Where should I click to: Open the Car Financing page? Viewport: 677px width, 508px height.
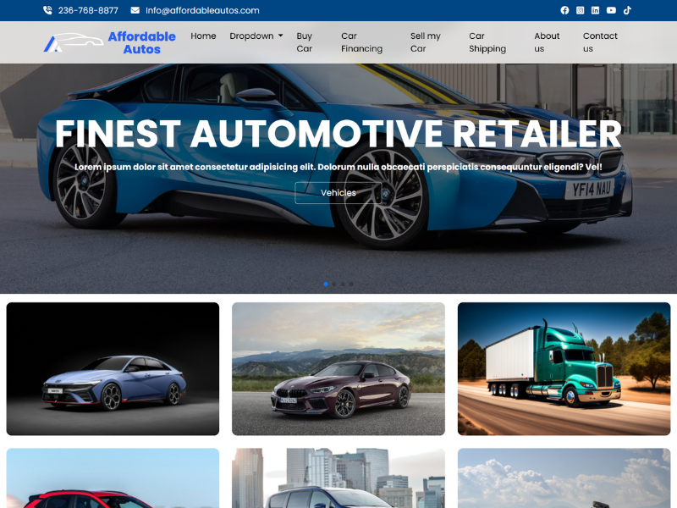[361, 42]
